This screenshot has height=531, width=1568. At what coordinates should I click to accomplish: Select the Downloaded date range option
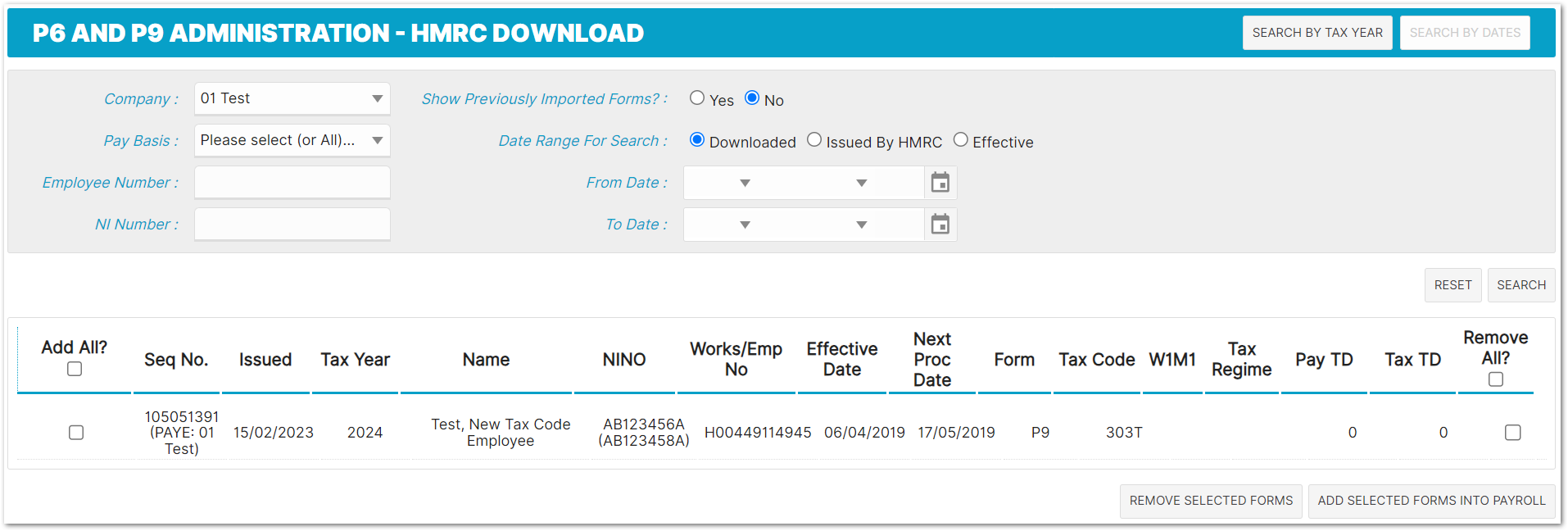click(697, 140)
